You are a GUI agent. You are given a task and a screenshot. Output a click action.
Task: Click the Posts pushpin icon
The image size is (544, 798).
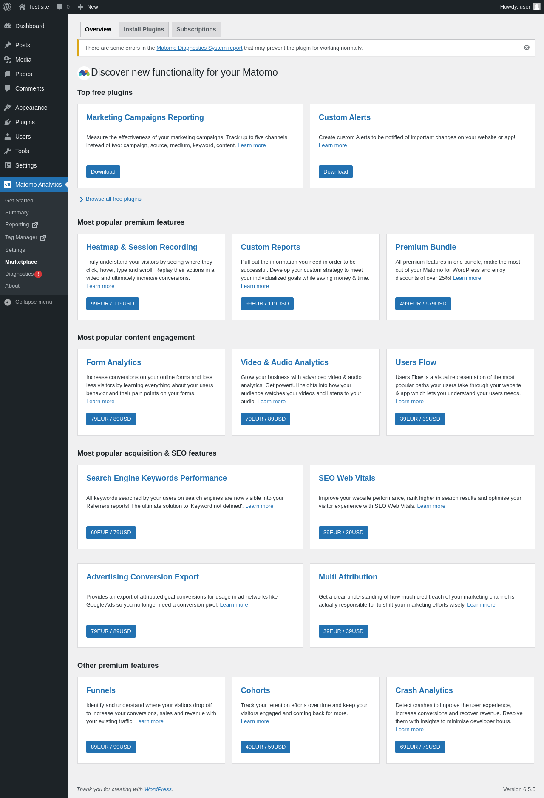click(x=8, y=45)
